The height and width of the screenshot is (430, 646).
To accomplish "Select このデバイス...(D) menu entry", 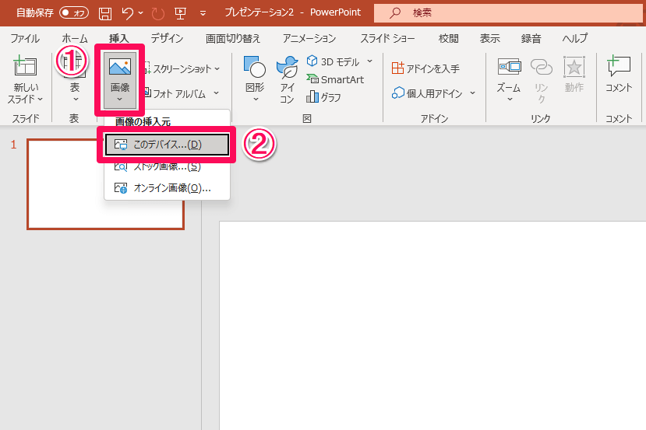I will tap(167, 145).
